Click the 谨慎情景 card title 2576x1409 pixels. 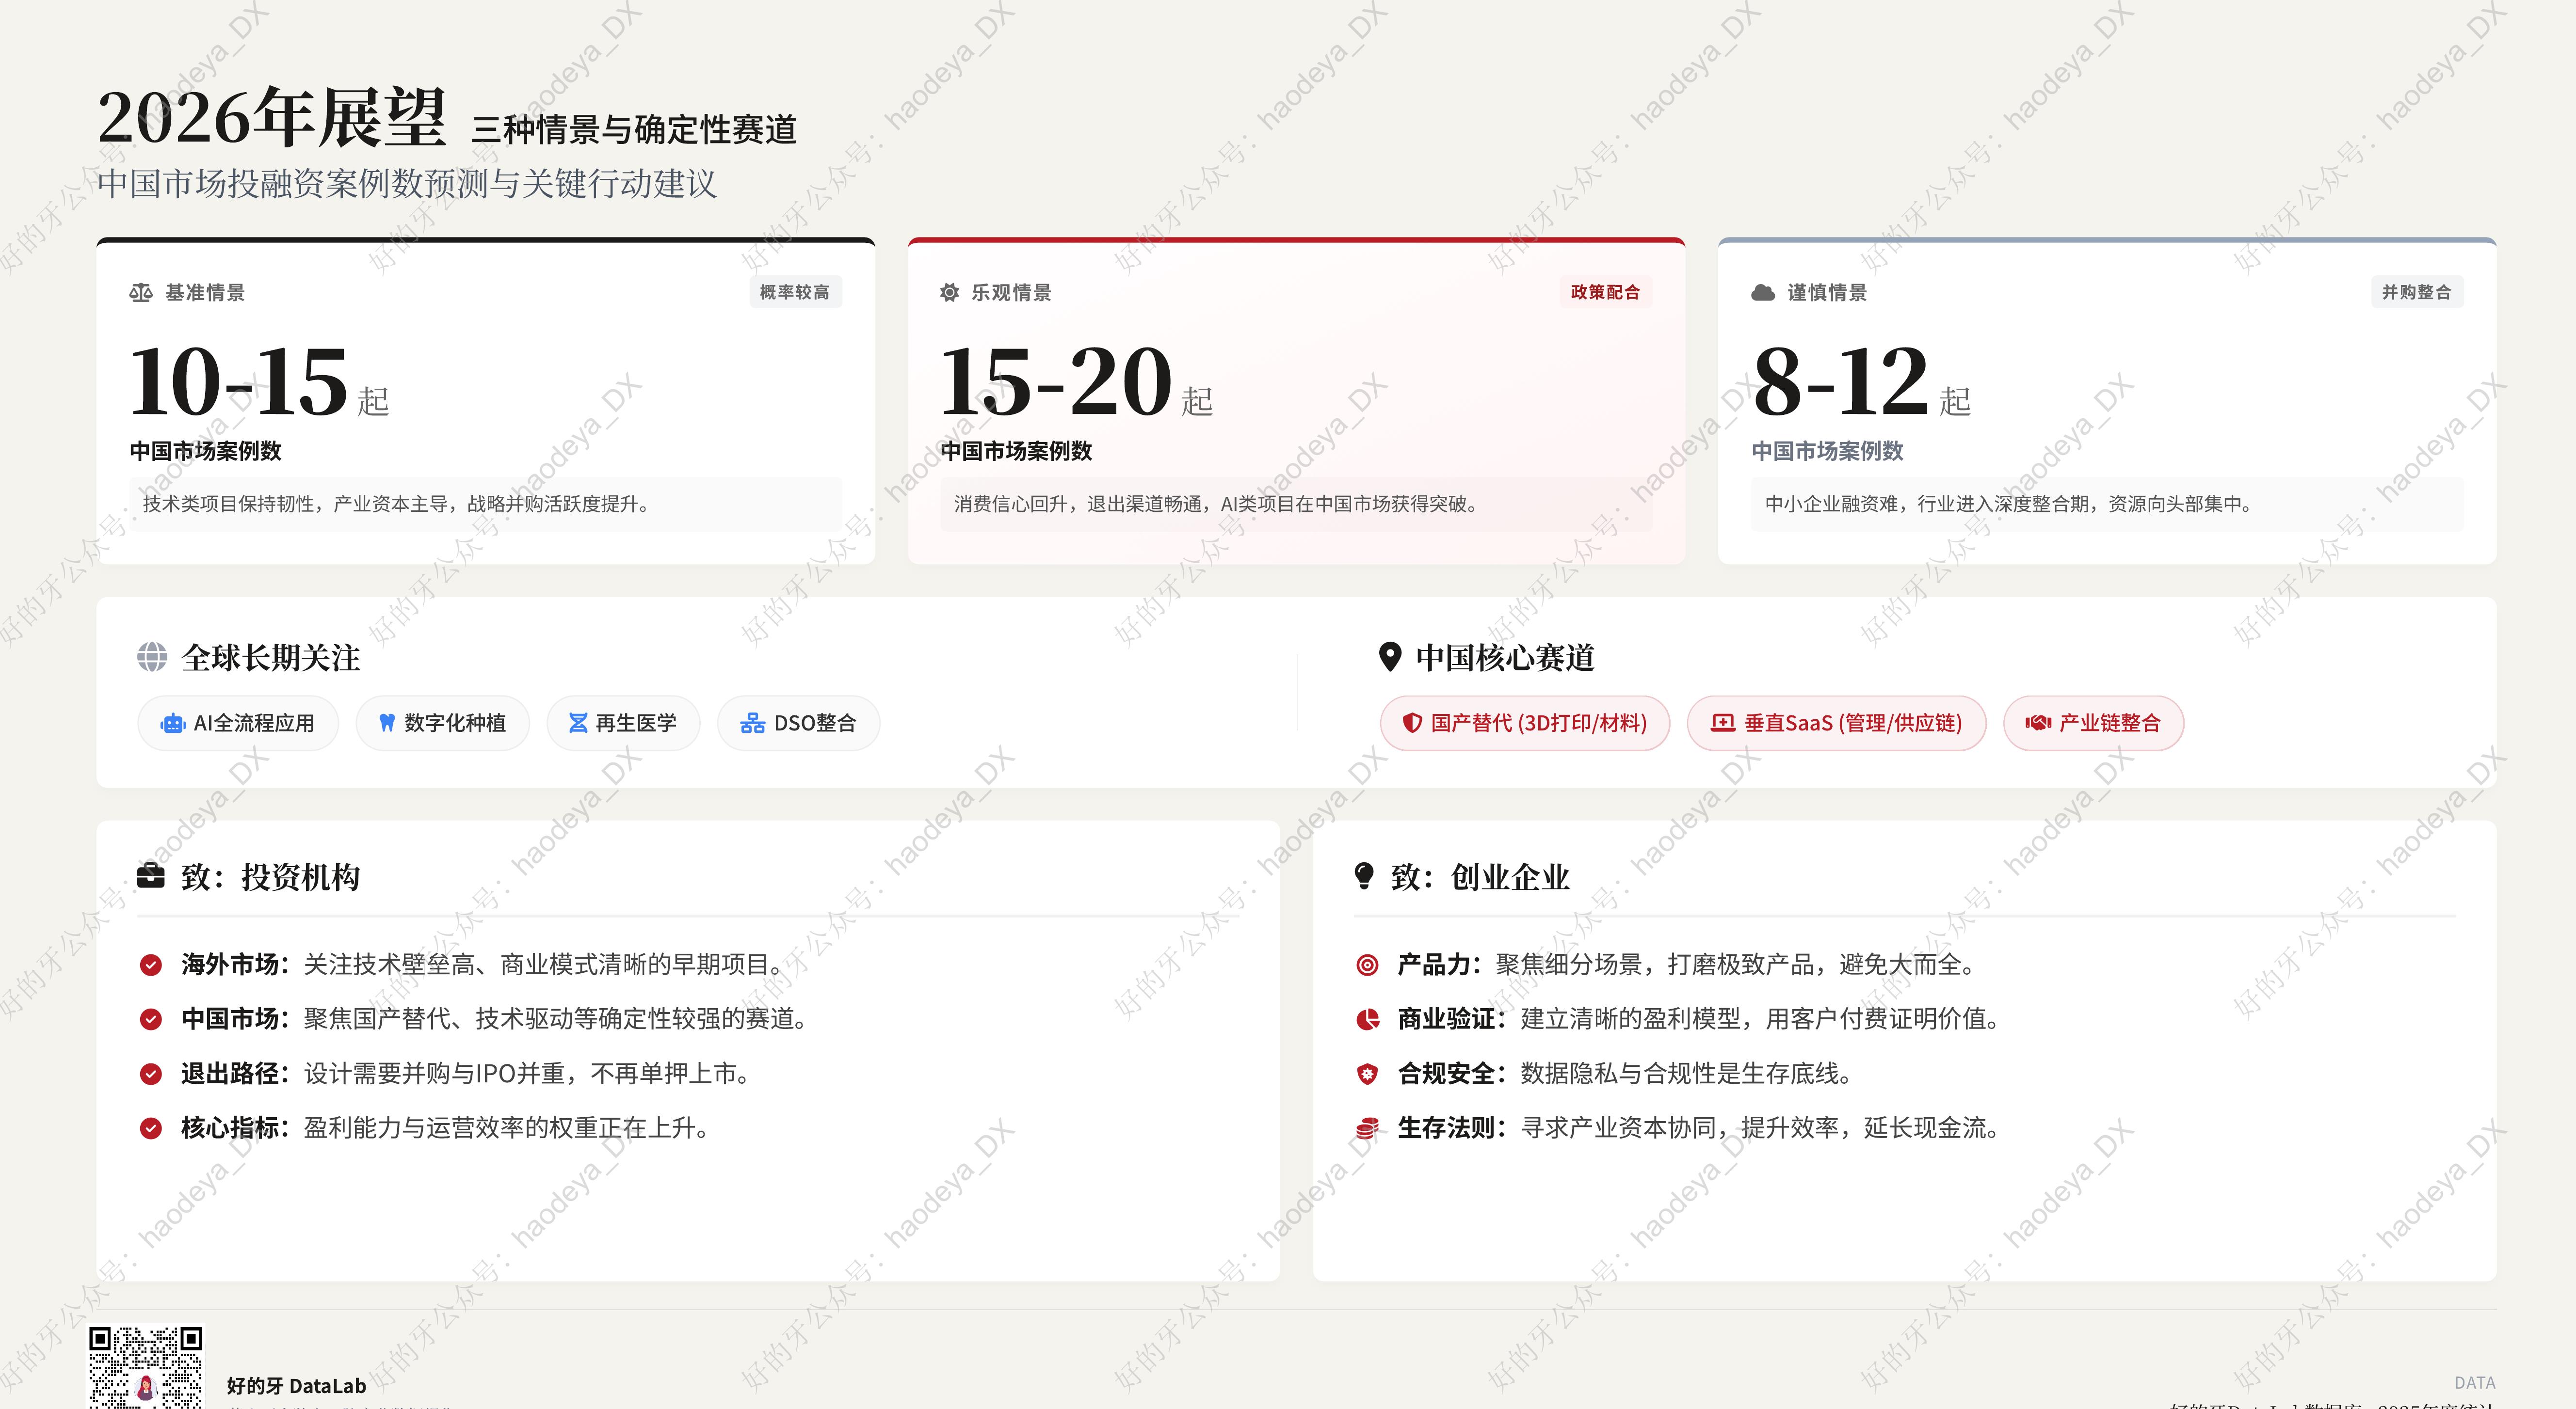click(1827, 293)
